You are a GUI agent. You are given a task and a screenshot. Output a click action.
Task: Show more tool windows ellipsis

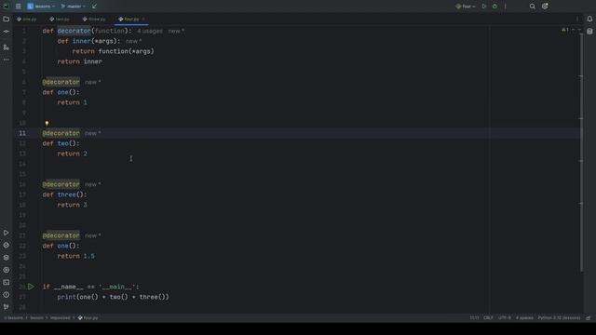7,60
